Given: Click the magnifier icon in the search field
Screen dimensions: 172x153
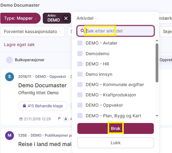Looking at the screenshot, I should coord(82,31).
